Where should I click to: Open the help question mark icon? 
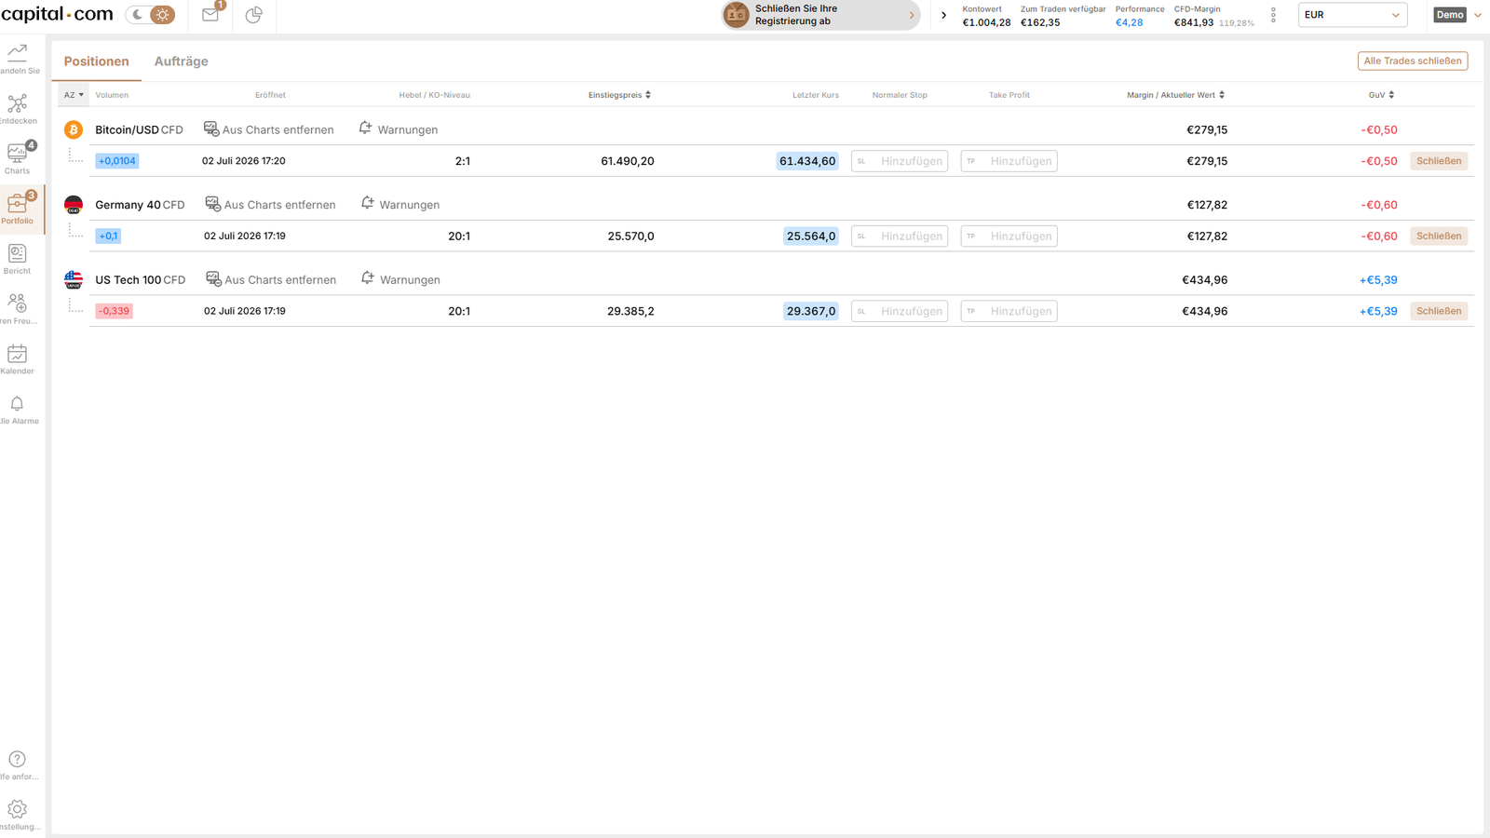click(18, 759)
